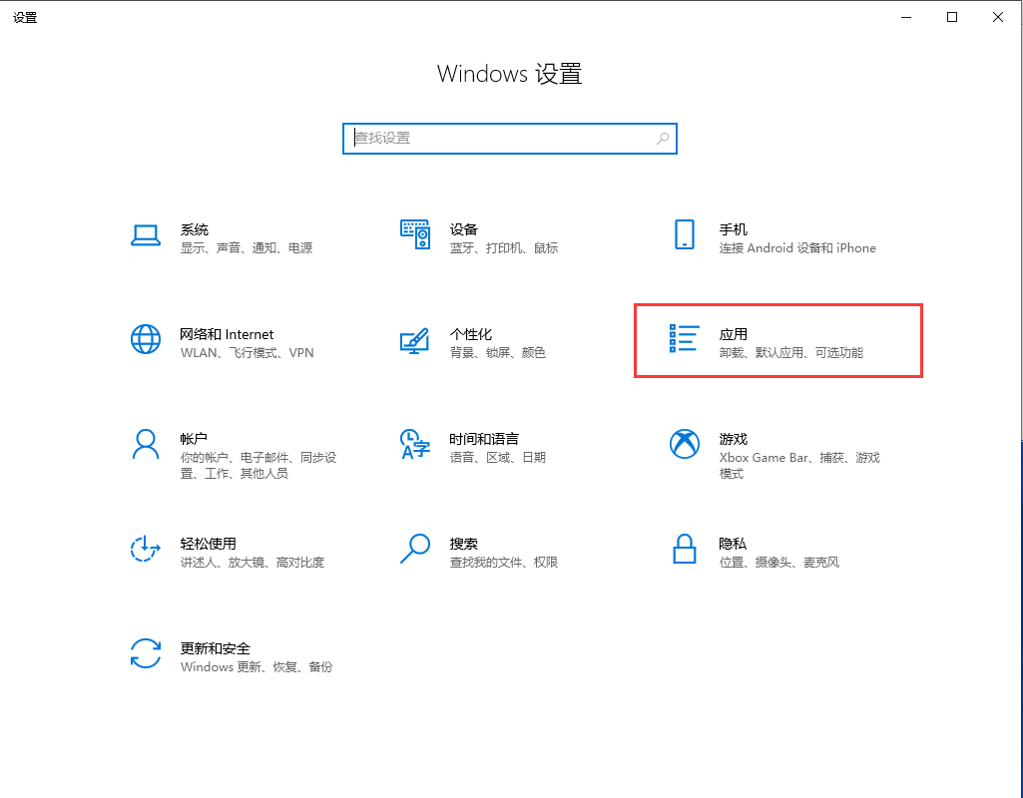Image resolution: width=1023 pixels, height=798 pixels.
Task: Open the Ease of Access icon
Action: click(x=146, y=549)
